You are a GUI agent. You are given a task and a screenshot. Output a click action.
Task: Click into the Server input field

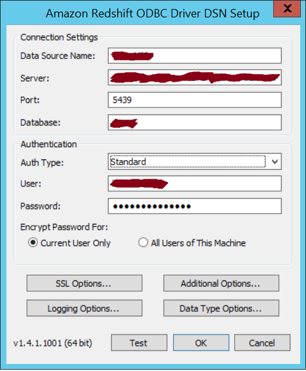tap(195, 77)
